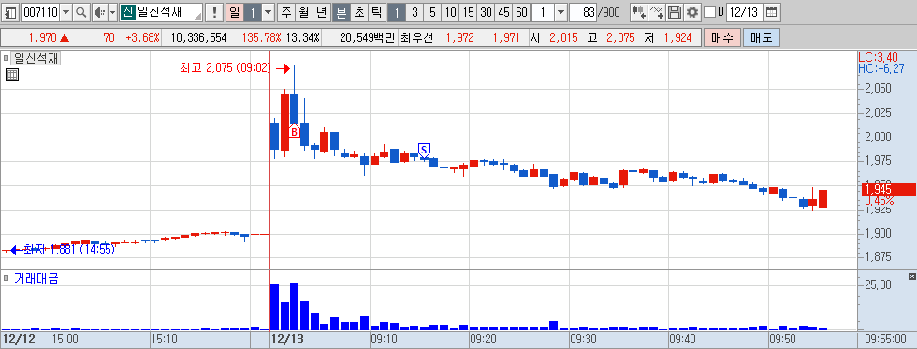Screen dimensions: 917x349
Task: Click the high price 2,075 in header
Action: tap(619, 38)
